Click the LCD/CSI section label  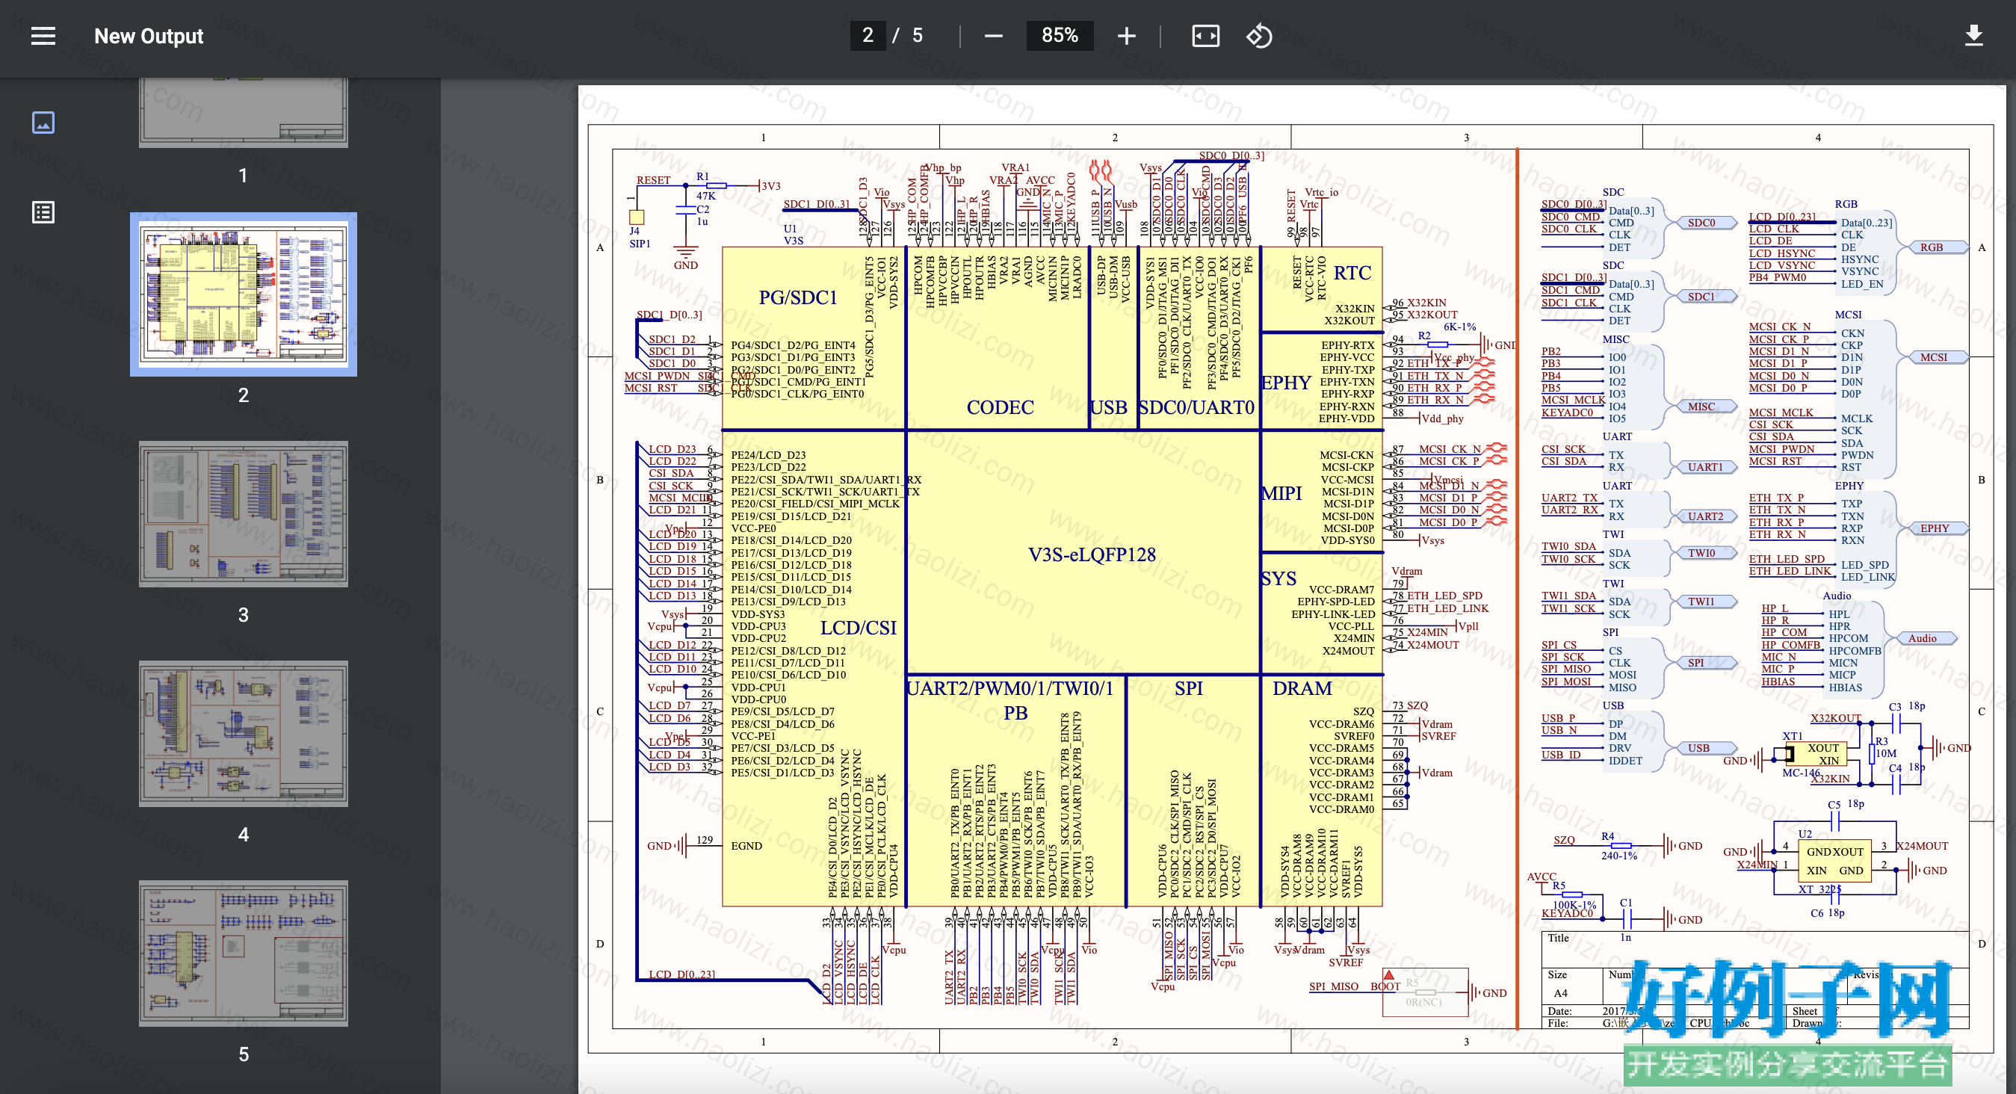coord(858,628)
